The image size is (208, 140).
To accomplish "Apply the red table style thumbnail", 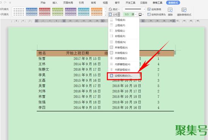I will click(45, 12).
